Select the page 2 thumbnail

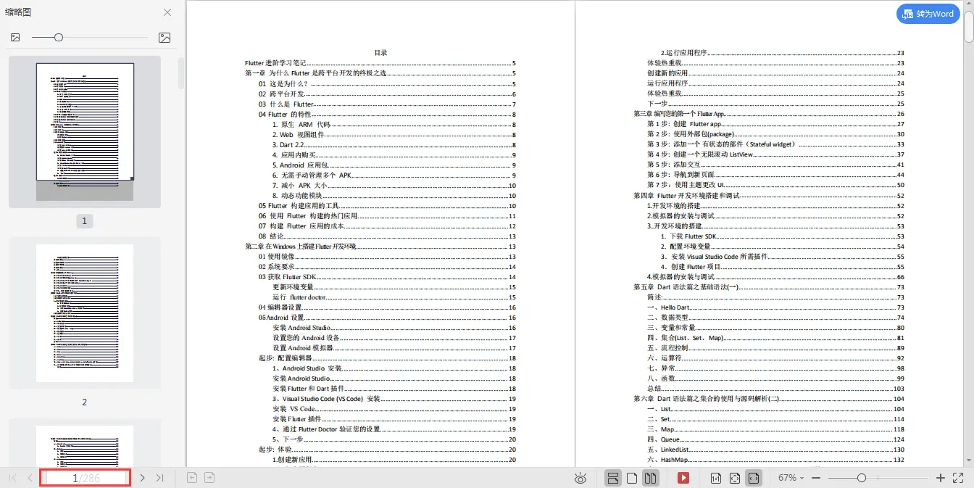85,313
